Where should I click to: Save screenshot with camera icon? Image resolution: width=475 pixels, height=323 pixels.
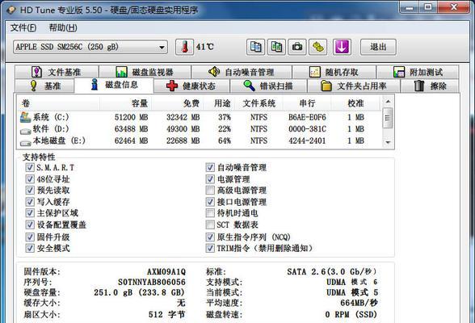click(x=297, y=47)
